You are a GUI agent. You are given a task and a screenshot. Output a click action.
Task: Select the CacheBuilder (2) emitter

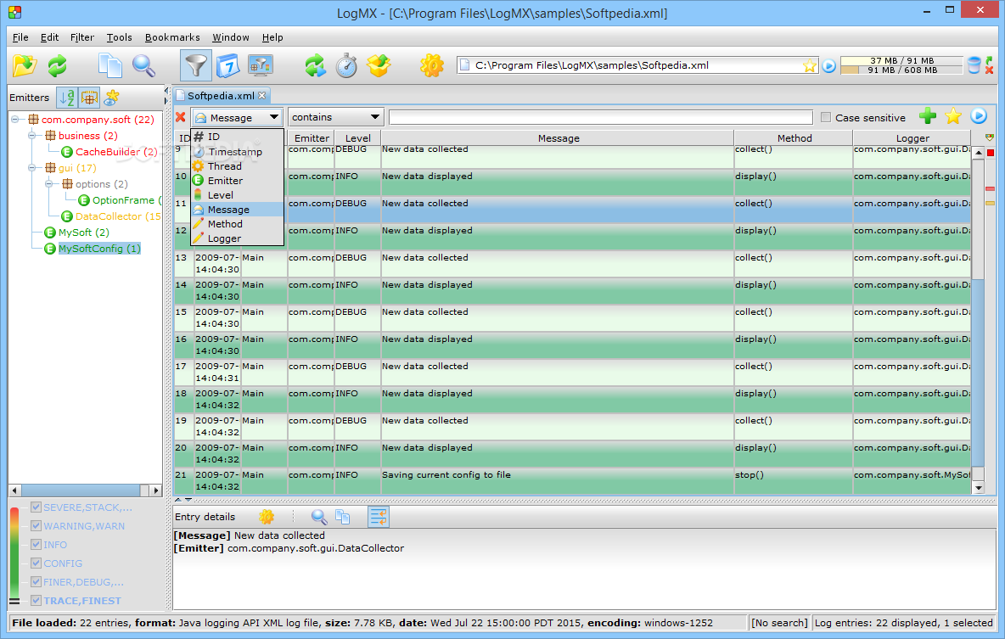click(x=116, y=151)
